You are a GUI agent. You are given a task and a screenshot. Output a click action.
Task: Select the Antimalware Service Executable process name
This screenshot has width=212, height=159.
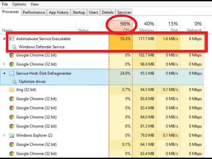pyautogui.click(x=43, y=39)
